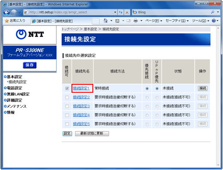
Task: Expand the ページ(P) dropdown menu
Action: (x=154, y=21)
